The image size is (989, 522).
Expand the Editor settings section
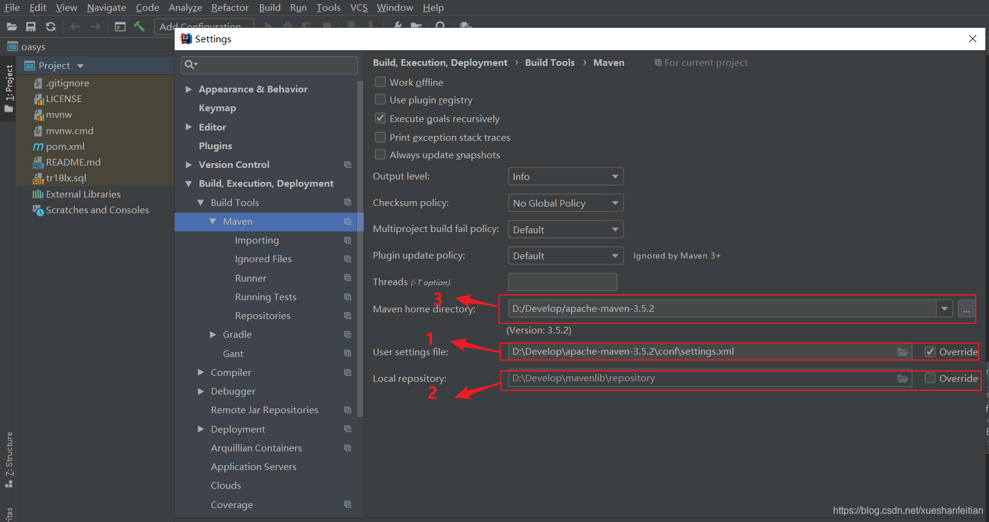pyautogui.click(x=188, y=127)
